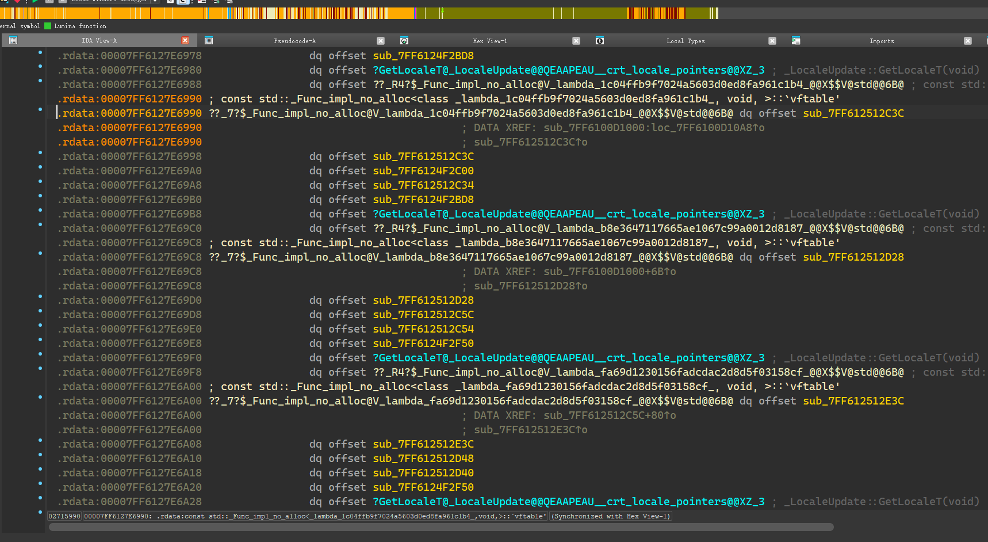Click the Imports tab icon

(x=796, y=41)
